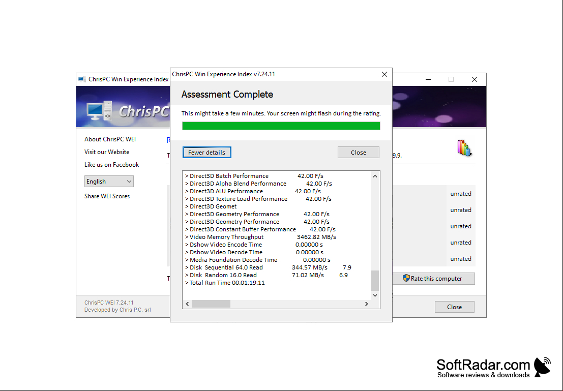Open About ChrisPC WEI link
This screenshot has width=563, height=391.
pyautogui.click(x=110, y=139)
